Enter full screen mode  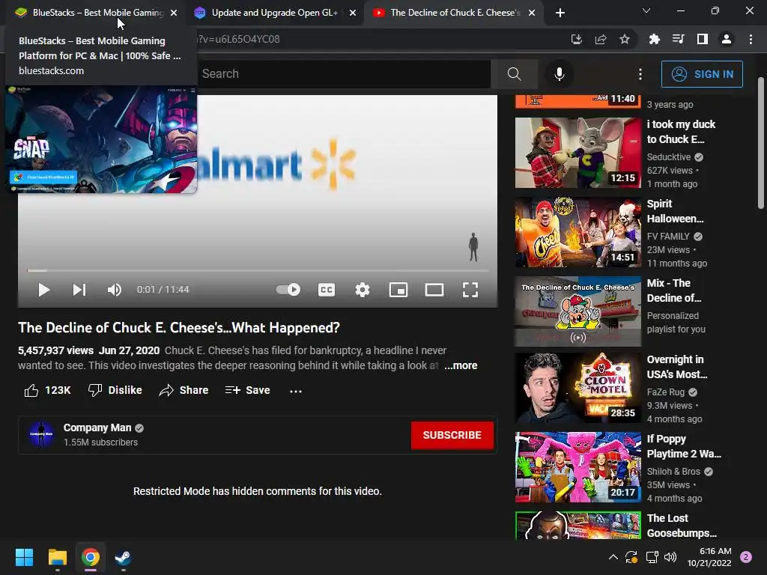tap(470, 290)
